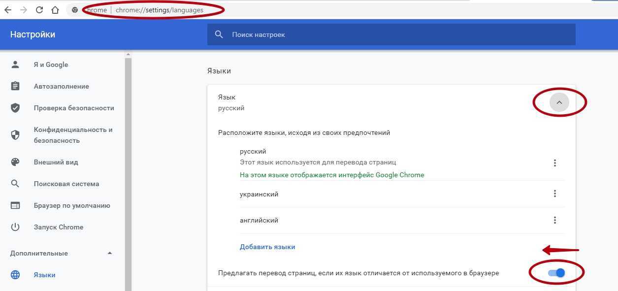Reload the page with the refresh icon

(39, 10)
